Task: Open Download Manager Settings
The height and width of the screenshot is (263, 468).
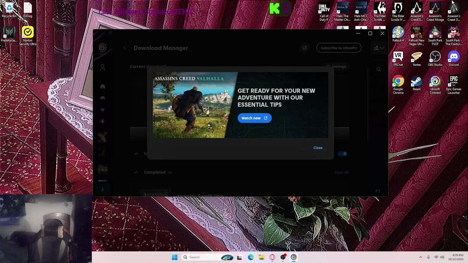Action: [336, 66]
